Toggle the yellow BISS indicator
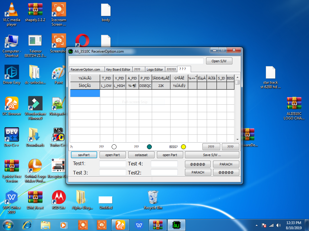 coord(183,147)
